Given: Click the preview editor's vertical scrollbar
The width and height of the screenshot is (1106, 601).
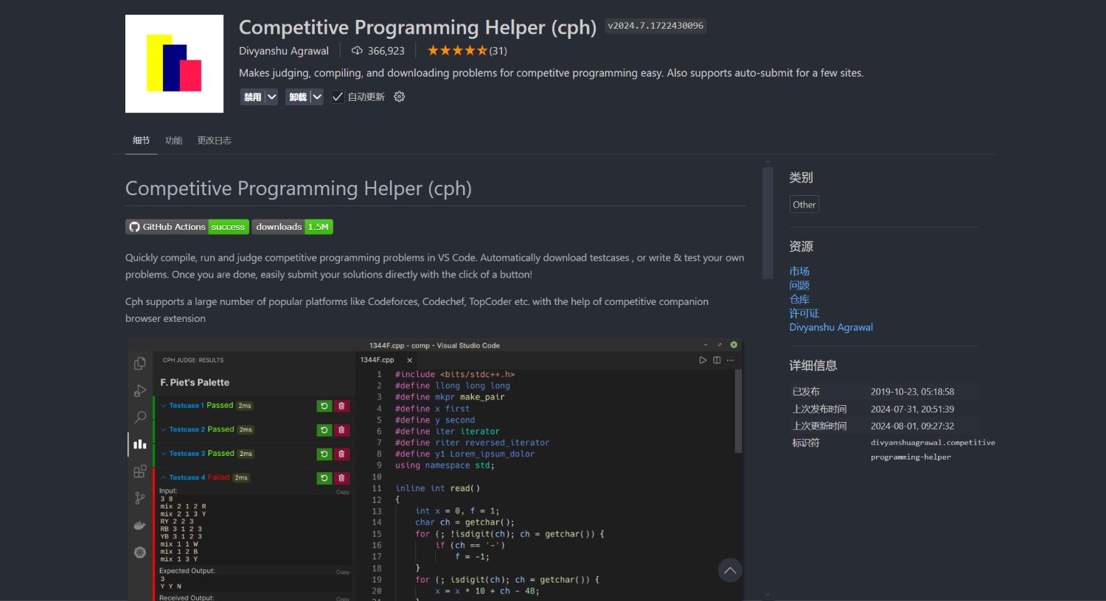Looking at the screenshot, I should pyautogui.click(x=738, y=411).
